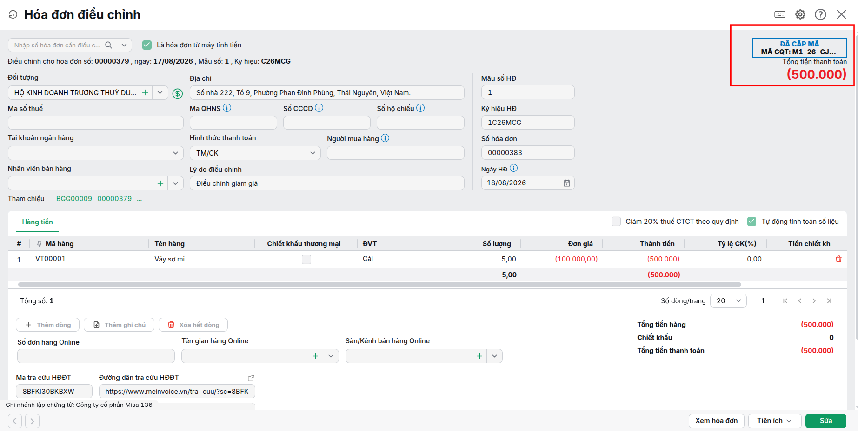This screenshot has width=858, height=431.
Task: Click the green Sửa button
Action: [826, 421]
